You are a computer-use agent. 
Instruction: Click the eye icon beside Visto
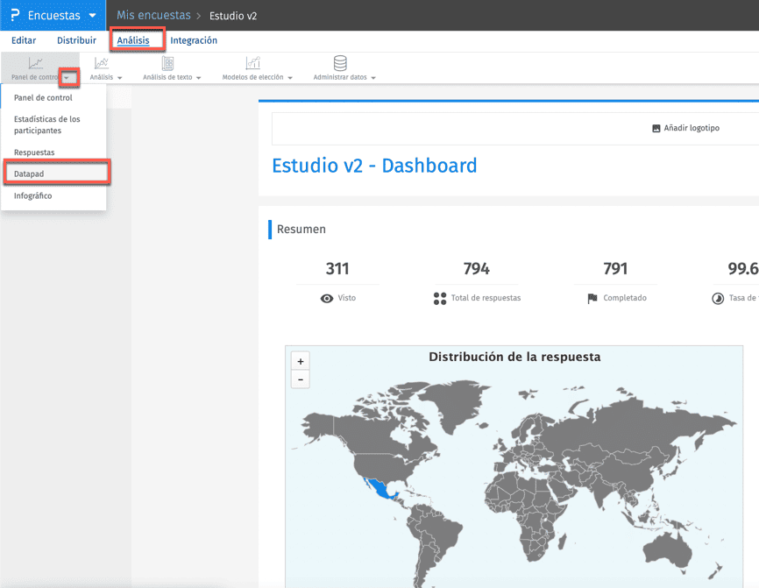(327, 299)
